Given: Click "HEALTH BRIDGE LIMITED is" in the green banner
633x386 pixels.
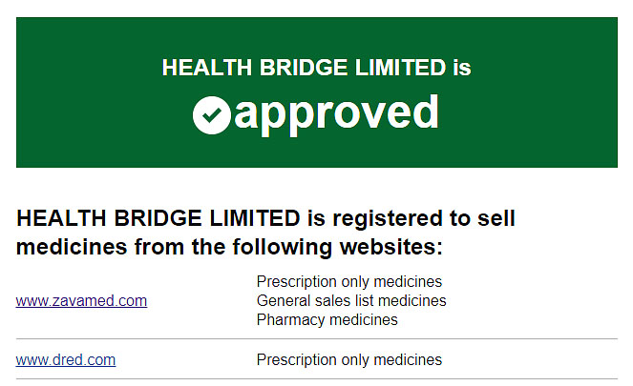Looking at the screenshot, I should tap(316, 68).
